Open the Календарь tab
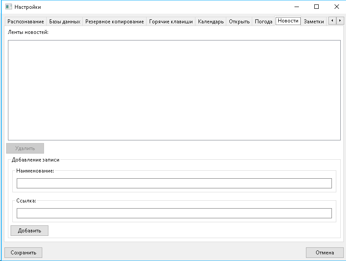 point(211,22)
